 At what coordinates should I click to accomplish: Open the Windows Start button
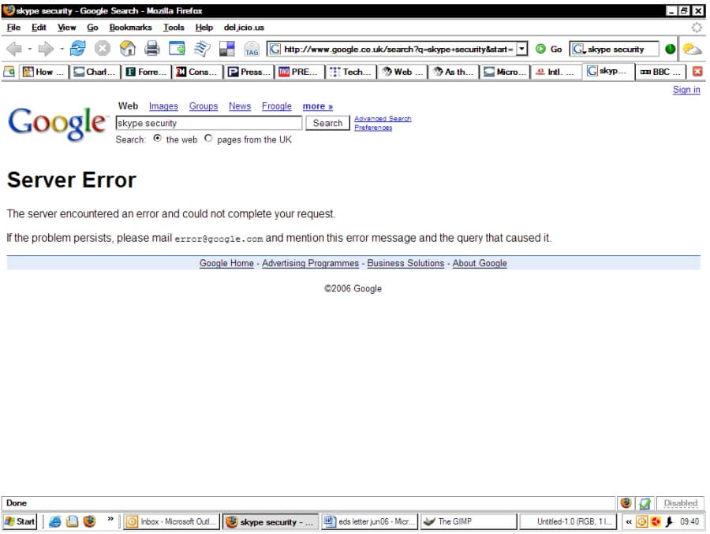click(x=20, y=521)
